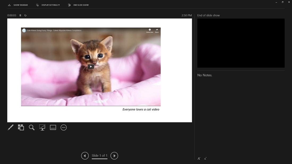Click the next slide preview thumbnail

tap(241, 43)
